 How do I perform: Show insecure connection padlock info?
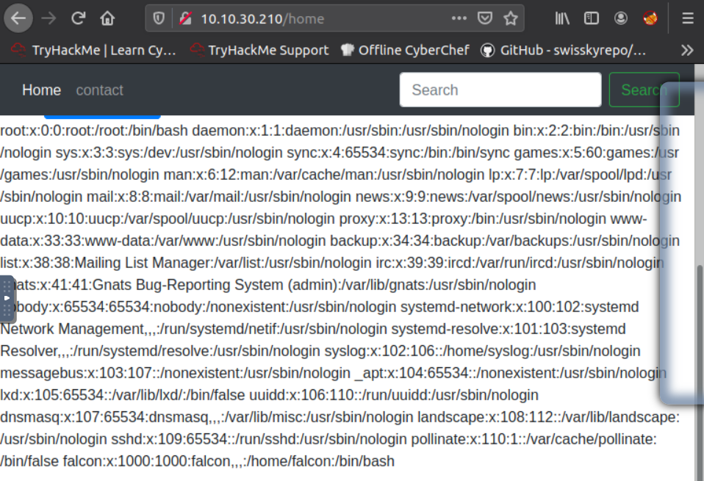point(185,18)
